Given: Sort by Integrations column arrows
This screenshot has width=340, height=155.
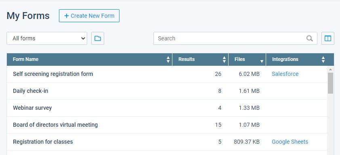Looking at the screenshot, I should coord(323,59).
